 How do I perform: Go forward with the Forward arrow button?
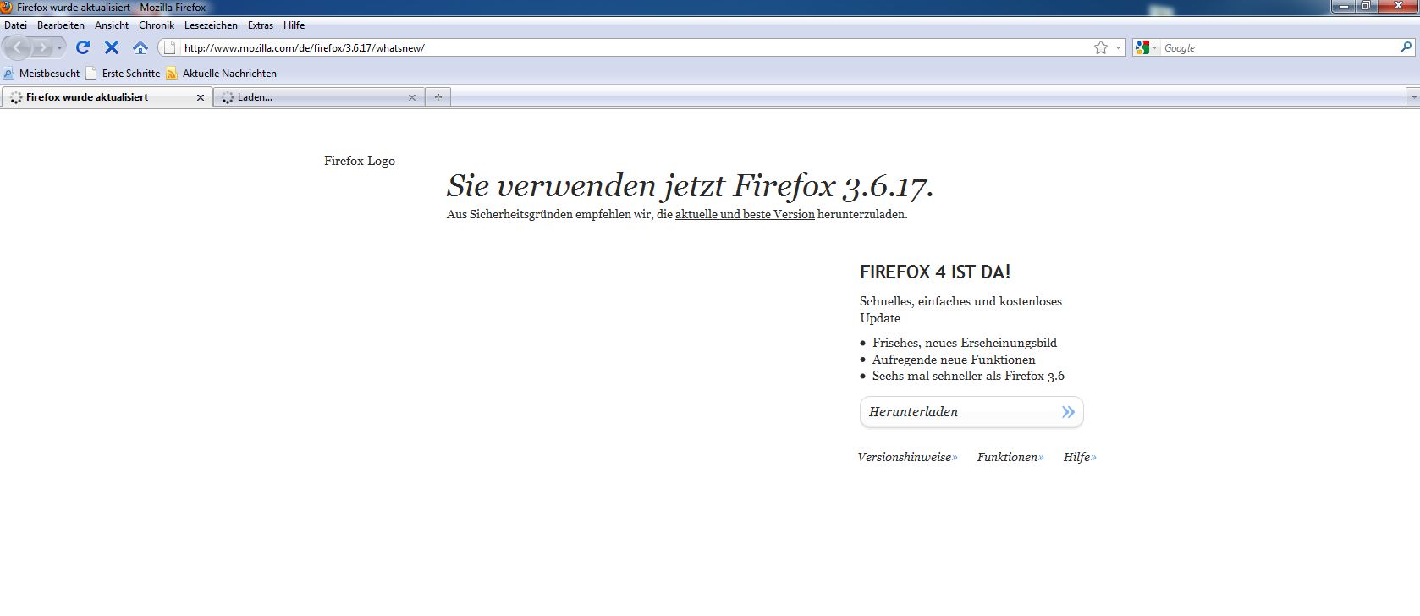[x=41, y=47]
